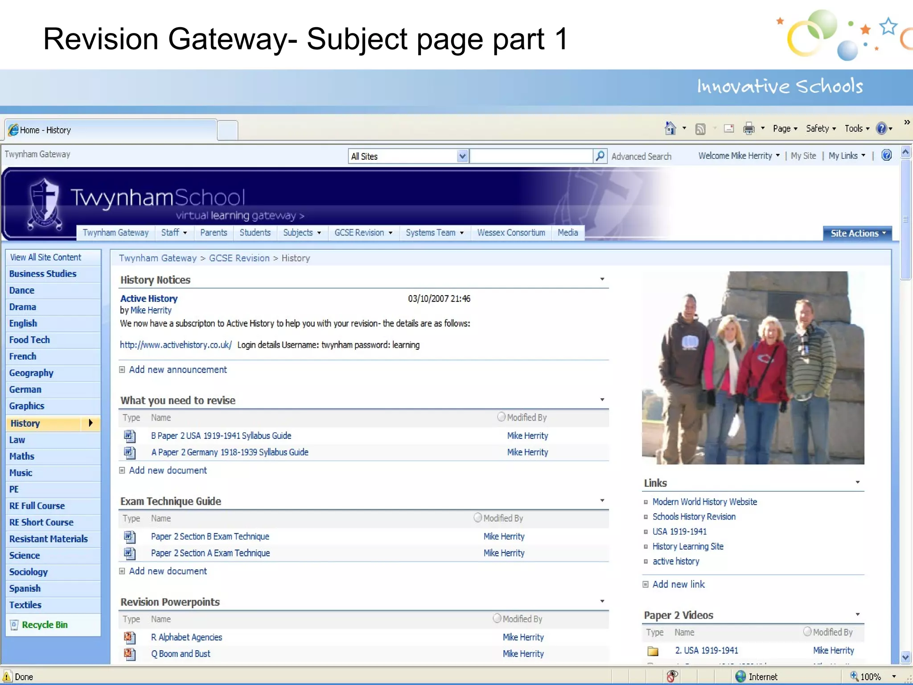Open Advanced Search link
913x685 pixels.
641,157
